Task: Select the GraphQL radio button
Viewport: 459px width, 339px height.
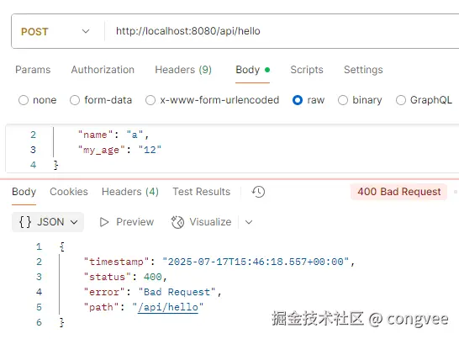Action: (x=401, y=100)
